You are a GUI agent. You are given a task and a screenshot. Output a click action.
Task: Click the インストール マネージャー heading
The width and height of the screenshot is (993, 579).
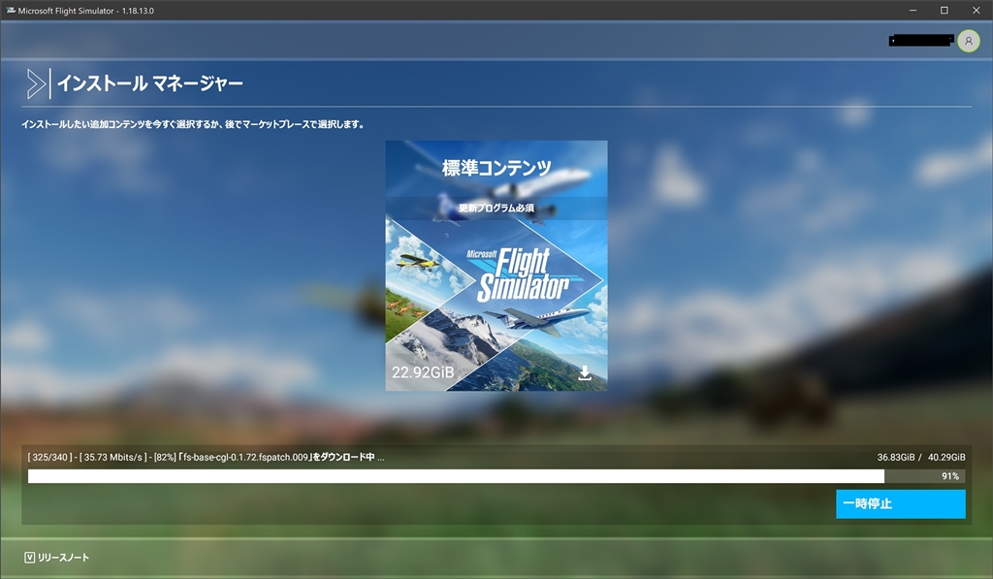point(150,83)
